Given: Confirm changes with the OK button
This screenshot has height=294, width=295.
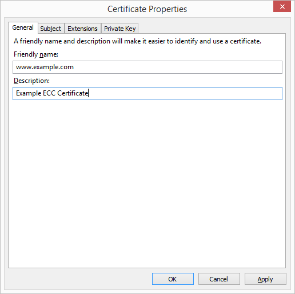Looking at the screenshot, I should coord(173,279).
